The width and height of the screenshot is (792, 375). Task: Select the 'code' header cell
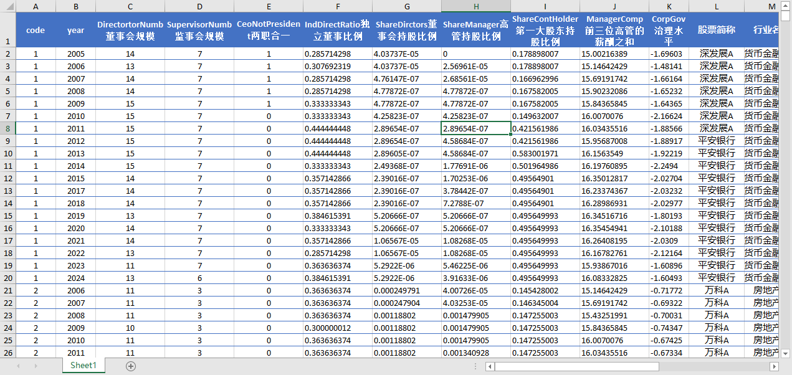pyautogui.click(x=36, y=30)
